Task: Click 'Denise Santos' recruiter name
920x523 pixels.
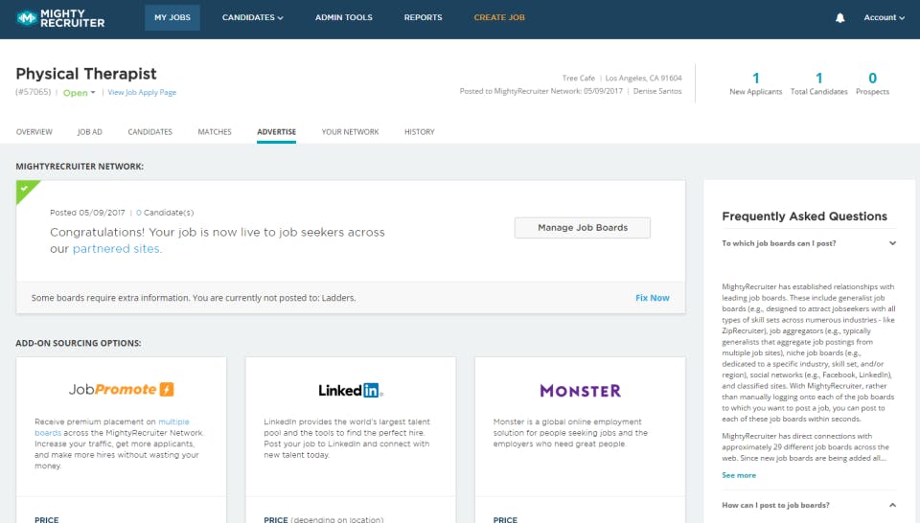Action: (x=657, y=91)
